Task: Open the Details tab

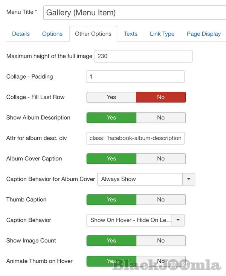Action: pos(21,34)
